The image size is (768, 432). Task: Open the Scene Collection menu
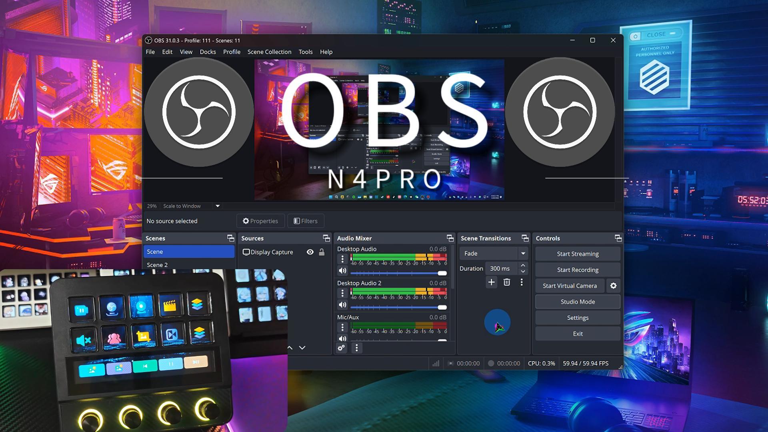click(269, 52)
